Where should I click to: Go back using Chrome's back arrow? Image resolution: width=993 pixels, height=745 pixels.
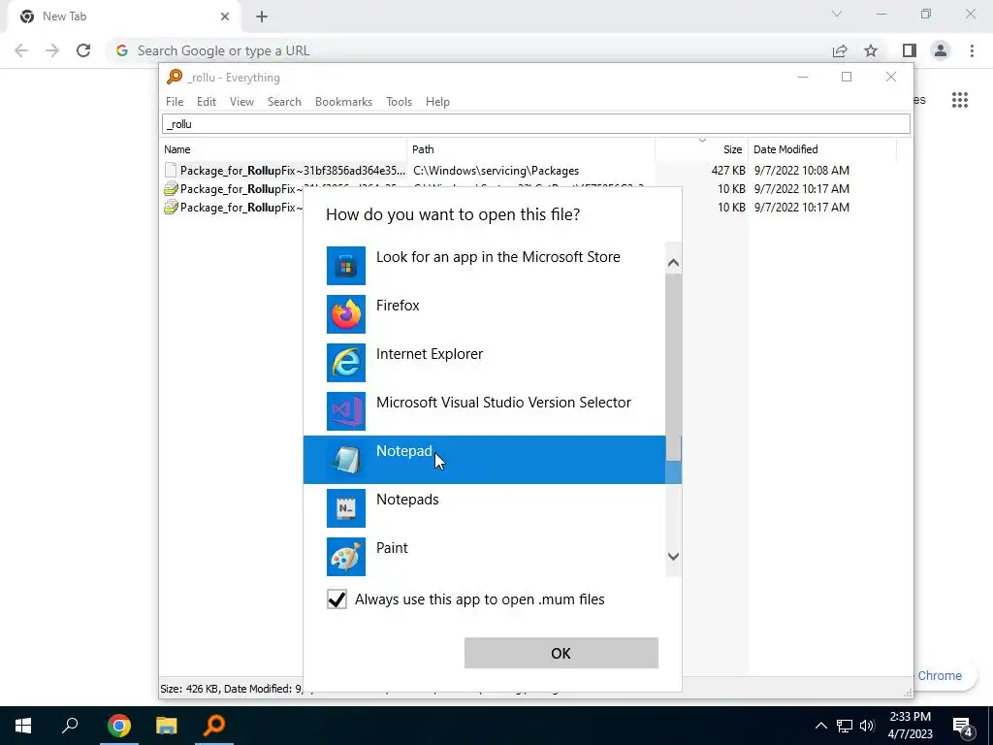coord(21,50)
